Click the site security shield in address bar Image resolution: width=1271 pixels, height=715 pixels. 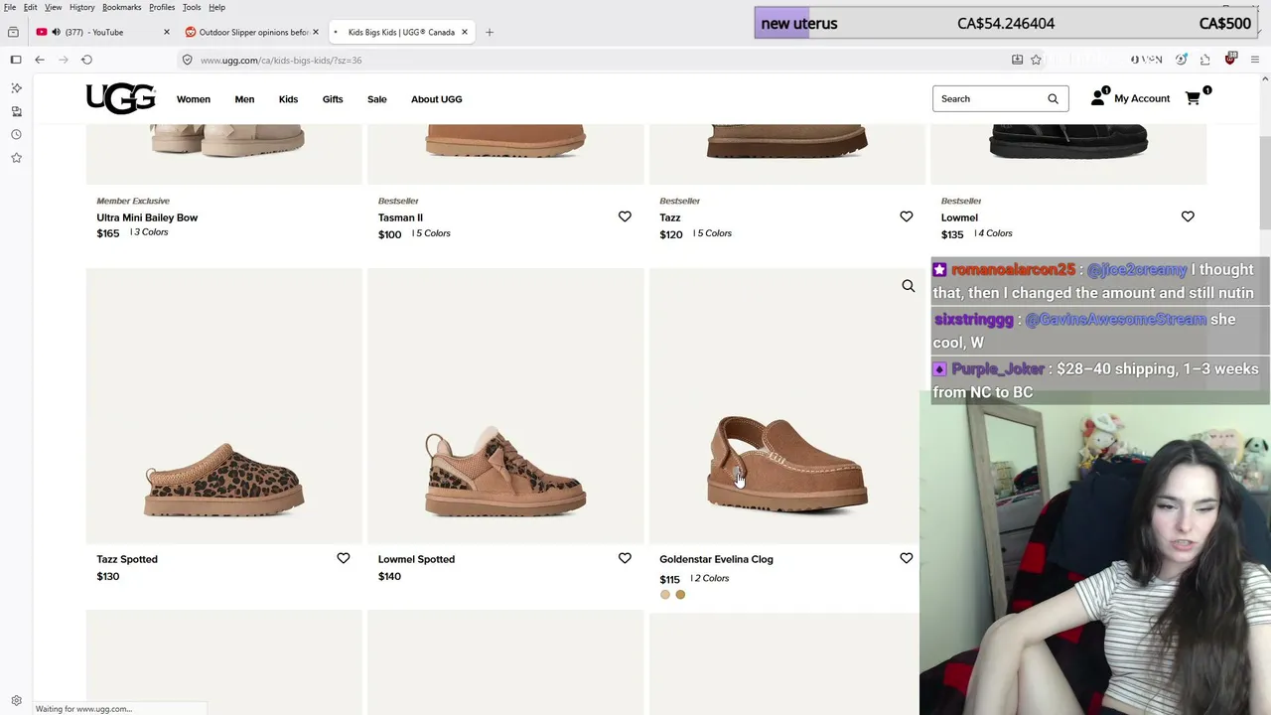point(187,60)
